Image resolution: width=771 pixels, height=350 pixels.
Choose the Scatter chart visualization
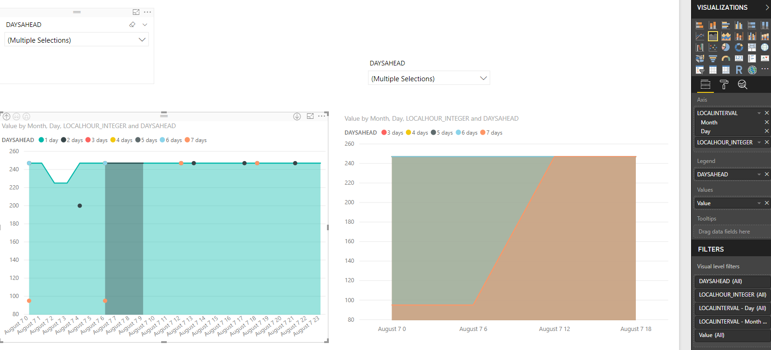click(x=712, y=47)
